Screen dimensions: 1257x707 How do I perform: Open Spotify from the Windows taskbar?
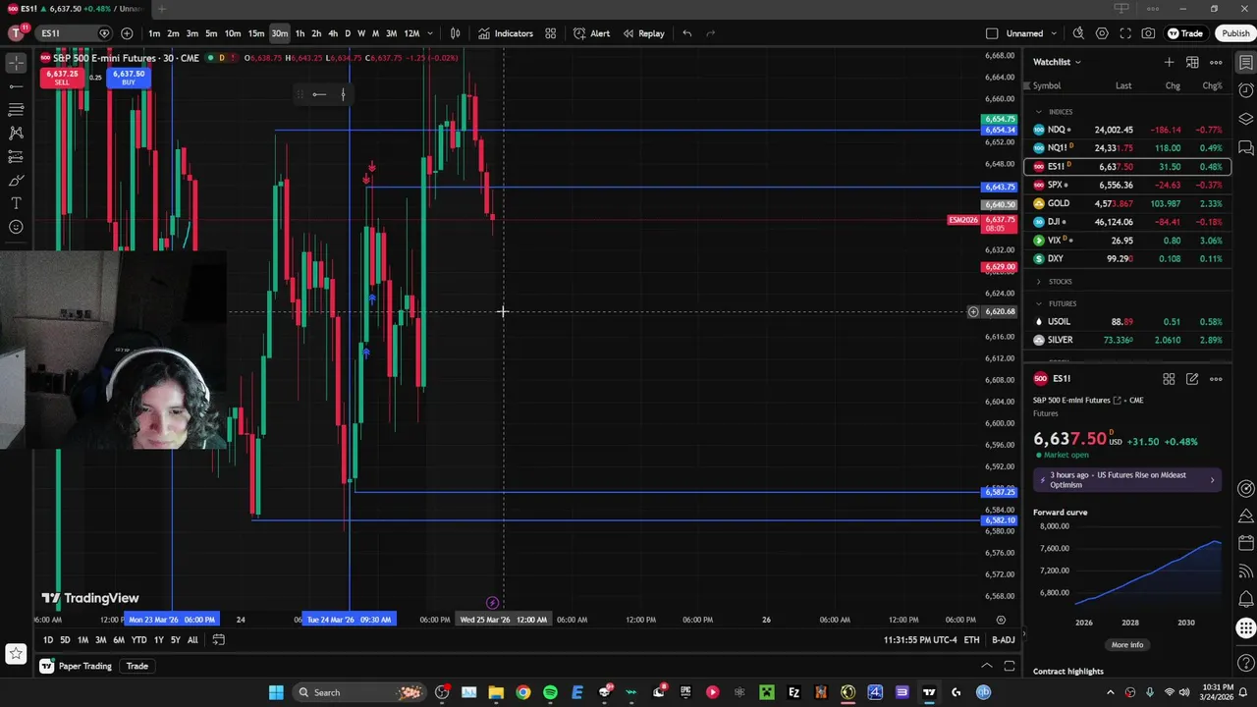[x=550, y=692]
